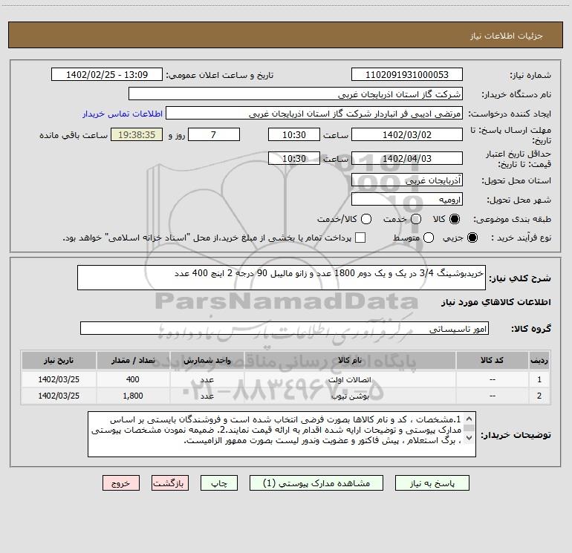Click the price validity ساعت 10:30 field

tap(294, 158)
